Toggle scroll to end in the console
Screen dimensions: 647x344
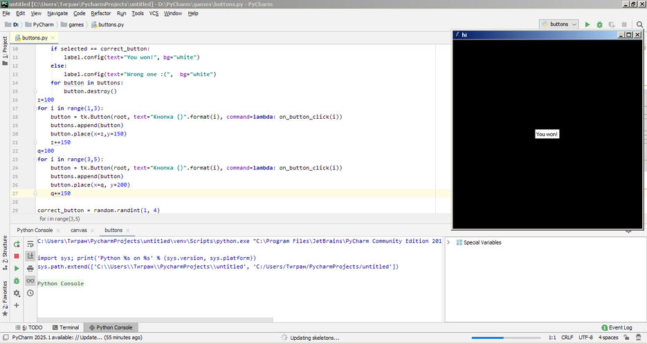point(30,256)
